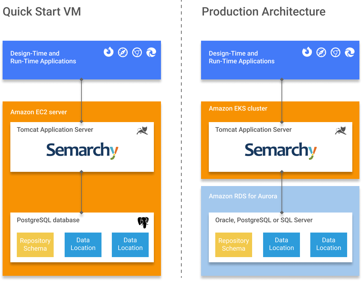Image resolution: width=362 pixels, height=281 pixels.
Task: Click 'Design-Time and Run-Time Applications' in Quick Start
Action: tap(43, 57)
